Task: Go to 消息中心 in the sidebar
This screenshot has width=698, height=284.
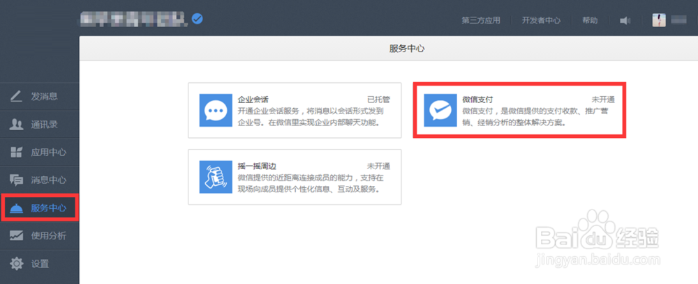Action: [40, 180]
